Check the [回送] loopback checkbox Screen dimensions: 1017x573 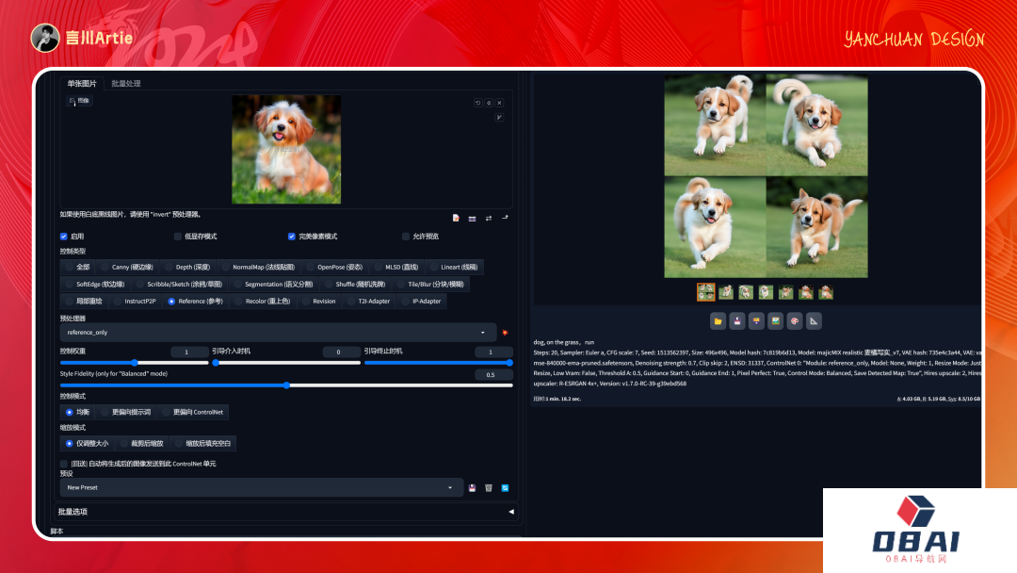click(64, 464)
